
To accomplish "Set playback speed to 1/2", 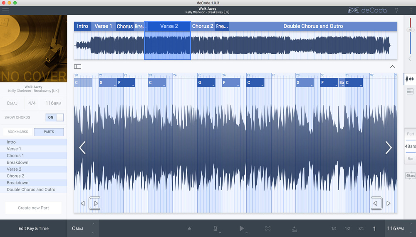I will click(347, 229).
